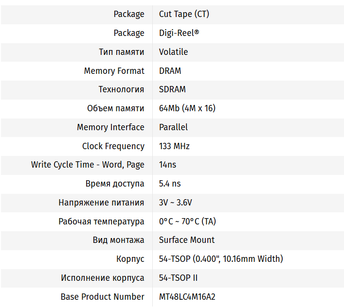Click the "Memory Format" row label
This screenshot has height=308, width=344.
pos(114,71)
